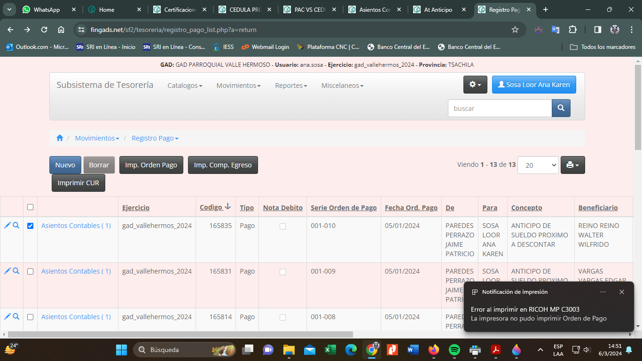Open the printer export dropdown
This screenshot has width=642, height=361.
tap(572, 165)
